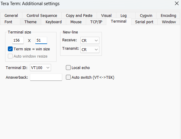Screen dimensions: 181x139
Task: Toggle Auto switch (VT<->TEK) checkbox
Action: coord(68,77)
